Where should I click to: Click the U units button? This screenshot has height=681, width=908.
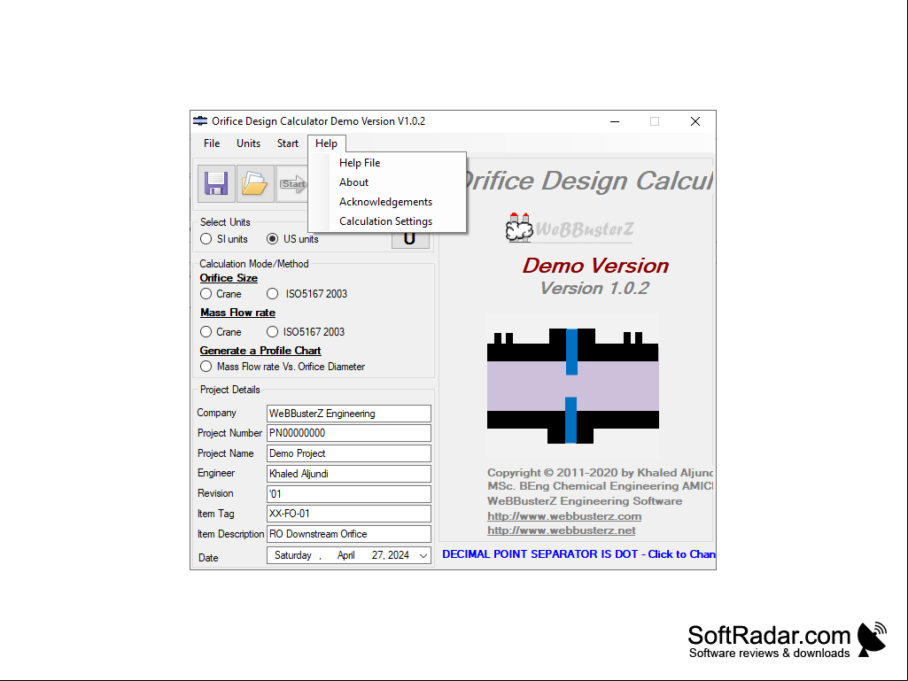pyautogui.click(x=410, y=240)
